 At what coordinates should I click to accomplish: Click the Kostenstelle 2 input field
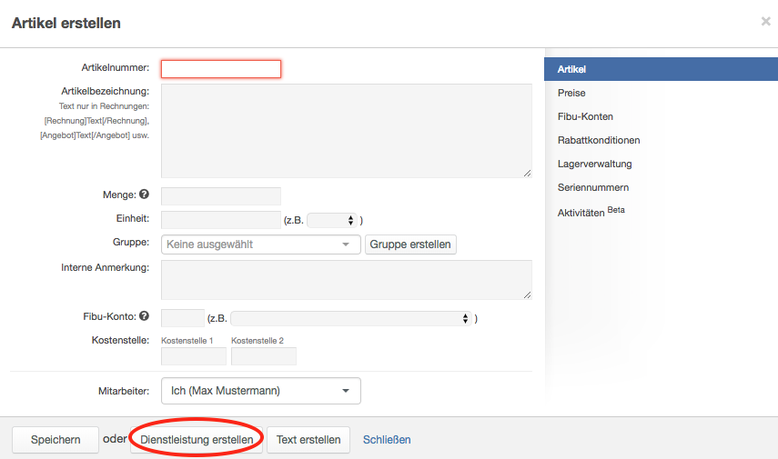pyautogui.click(x=264, y=356)
